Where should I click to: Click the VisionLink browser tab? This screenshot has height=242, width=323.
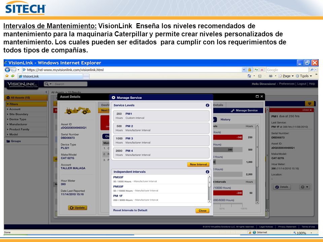(x=51, y=76)
